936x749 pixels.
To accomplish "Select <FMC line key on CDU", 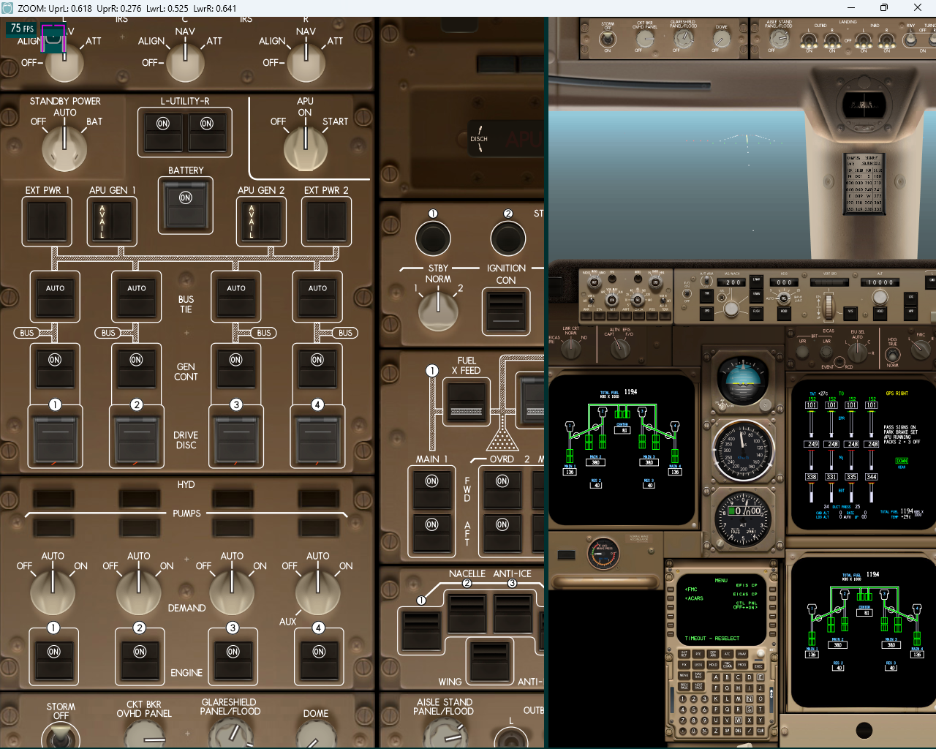I will point(670,589).
